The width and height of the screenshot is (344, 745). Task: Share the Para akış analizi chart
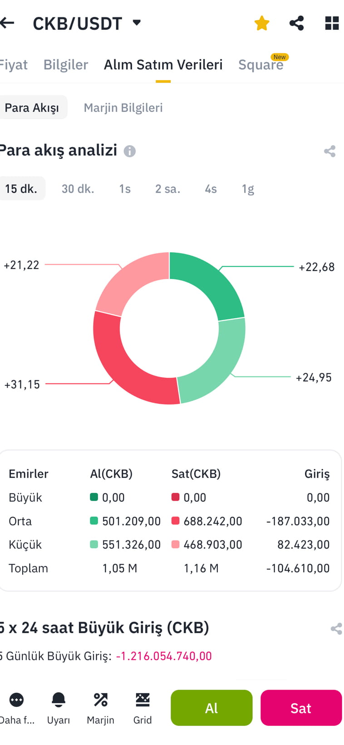click(x=329, y=151)
